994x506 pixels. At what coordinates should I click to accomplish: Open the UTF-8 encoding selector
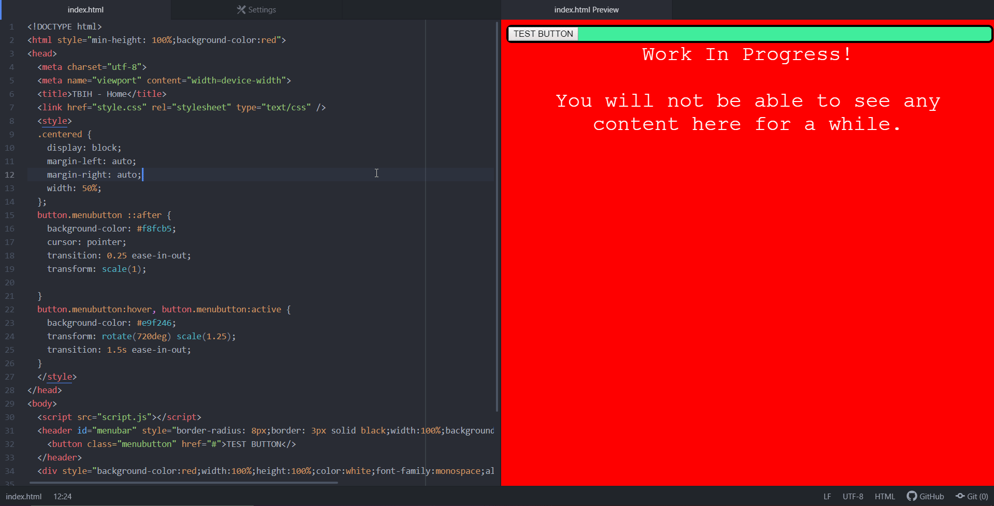click(x=853, y=496)
